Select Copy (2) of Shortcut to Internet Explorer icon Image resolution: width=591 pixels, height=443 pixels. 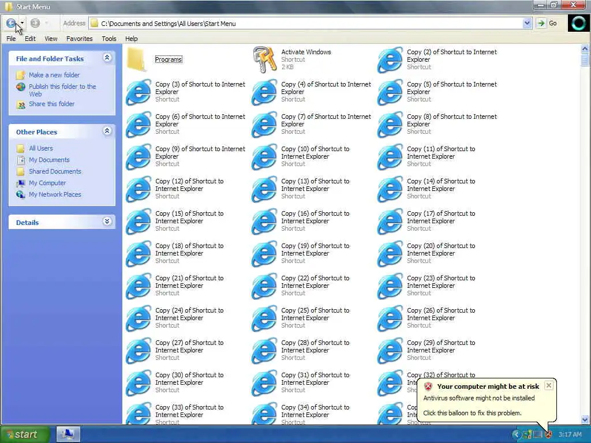point(390,59)
